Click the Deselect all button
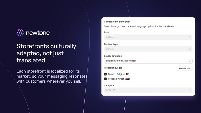Screen dimensions: 201x113 [x=185, y=68]
